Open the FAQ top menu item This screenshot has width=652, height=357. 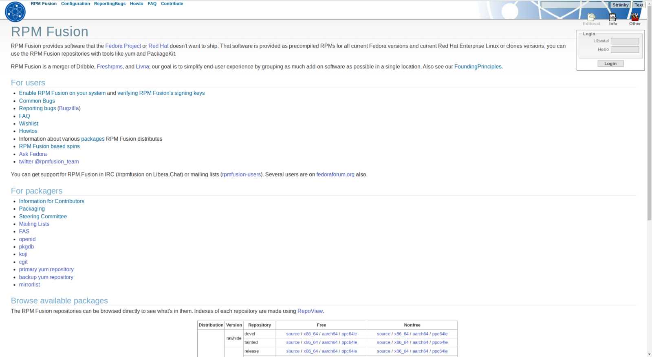(152, 4)
